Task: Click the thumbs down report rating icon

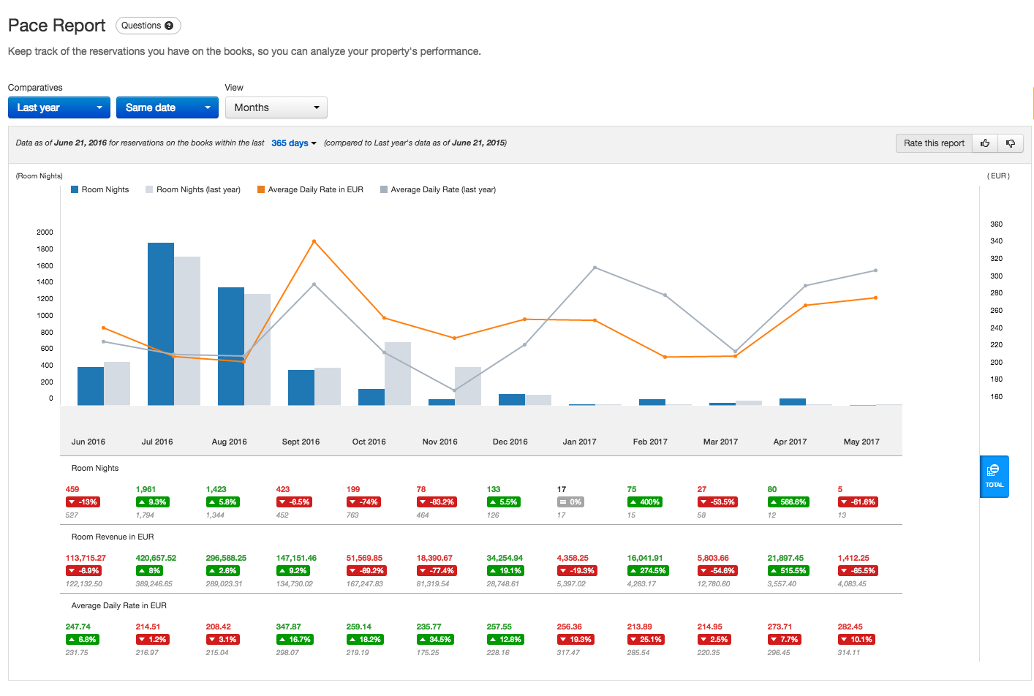Action: (x=1010, y=143)
